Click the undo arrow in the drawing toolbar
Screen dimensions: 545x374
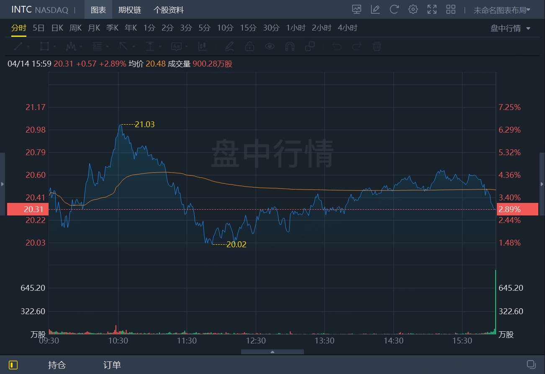(x=337, y=46)
